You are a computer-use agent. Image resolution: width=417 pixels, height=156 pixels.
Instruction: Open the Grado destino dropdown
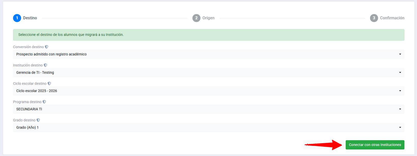coord(208,127)
